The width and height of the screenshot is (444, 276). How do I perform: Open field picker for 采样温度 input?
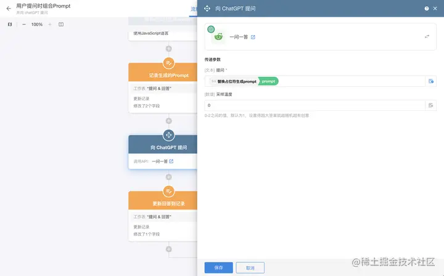430,105
